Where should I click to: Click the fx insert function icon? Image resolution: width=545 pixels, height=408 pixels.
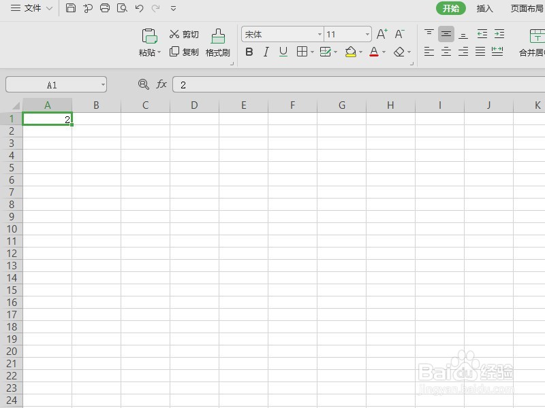coord(161,84)
